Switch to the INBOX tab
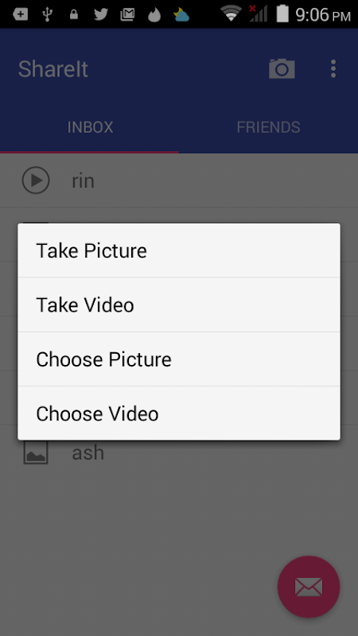 tap(90, 127)
